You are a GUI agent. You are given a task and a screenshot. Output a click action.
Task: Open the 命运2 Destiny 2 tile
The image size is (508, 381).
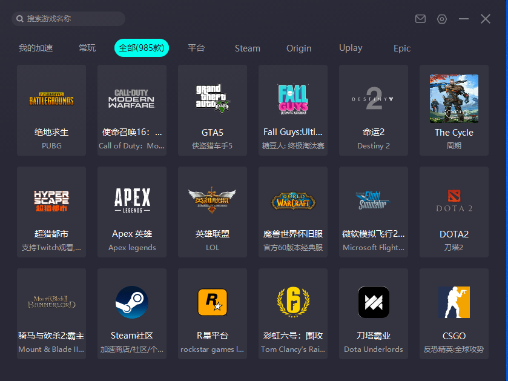click(373, 99)
